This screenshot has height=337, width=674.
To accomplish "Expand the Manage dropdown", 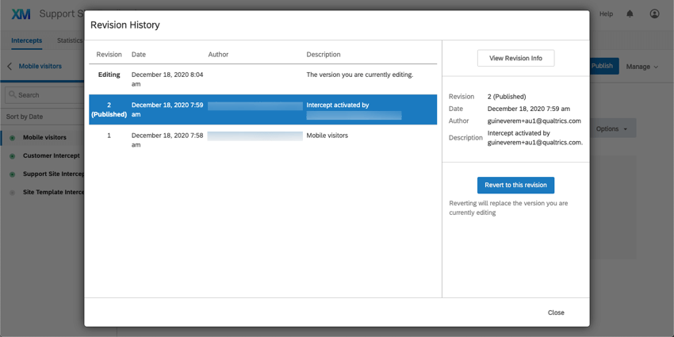I will click(642, 67).
